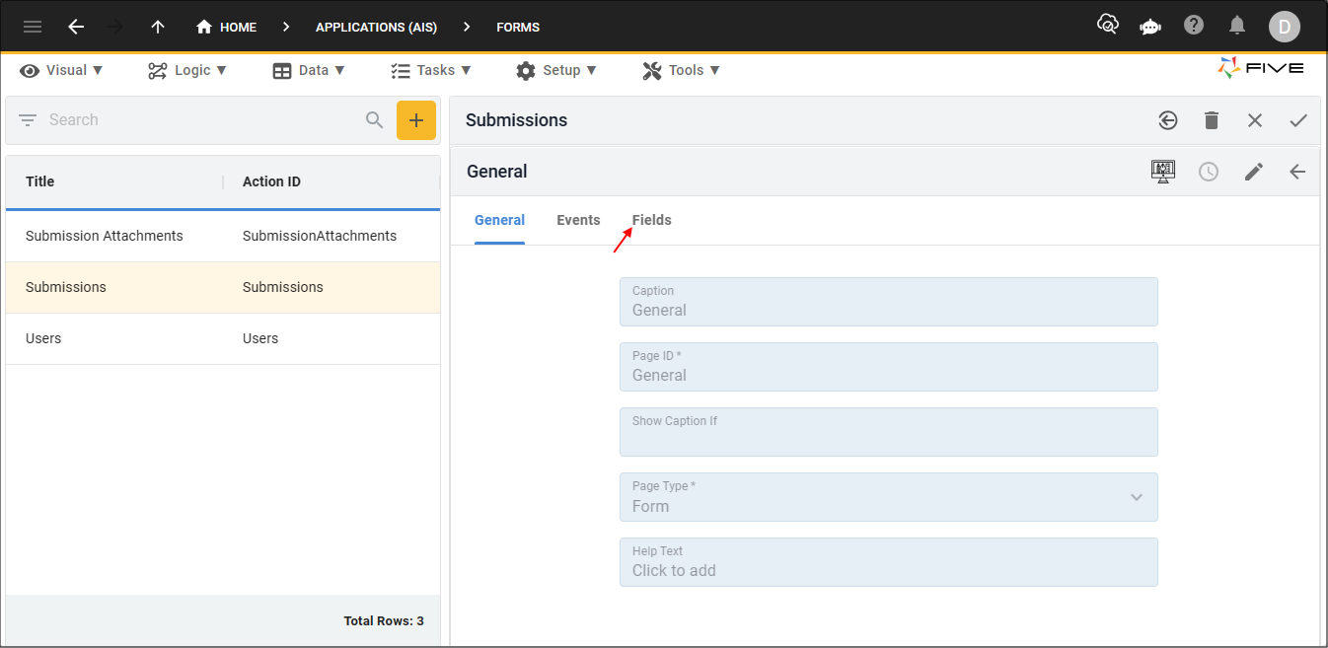Click the back arrow in top bar
This screenshot has height=648, width=1328.
[x=76, y=27]
